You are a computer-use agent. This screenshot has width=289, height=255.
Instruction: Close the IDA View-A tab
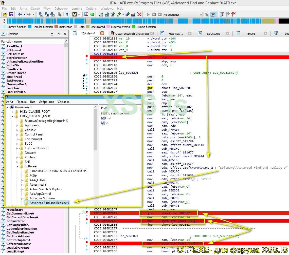pos(102,33)
